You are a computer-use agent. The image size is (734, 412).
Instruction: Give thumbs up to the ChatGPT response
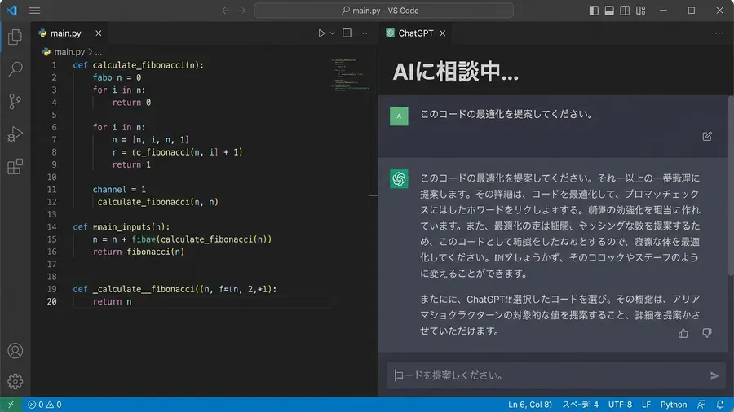(x=683, y=333)
